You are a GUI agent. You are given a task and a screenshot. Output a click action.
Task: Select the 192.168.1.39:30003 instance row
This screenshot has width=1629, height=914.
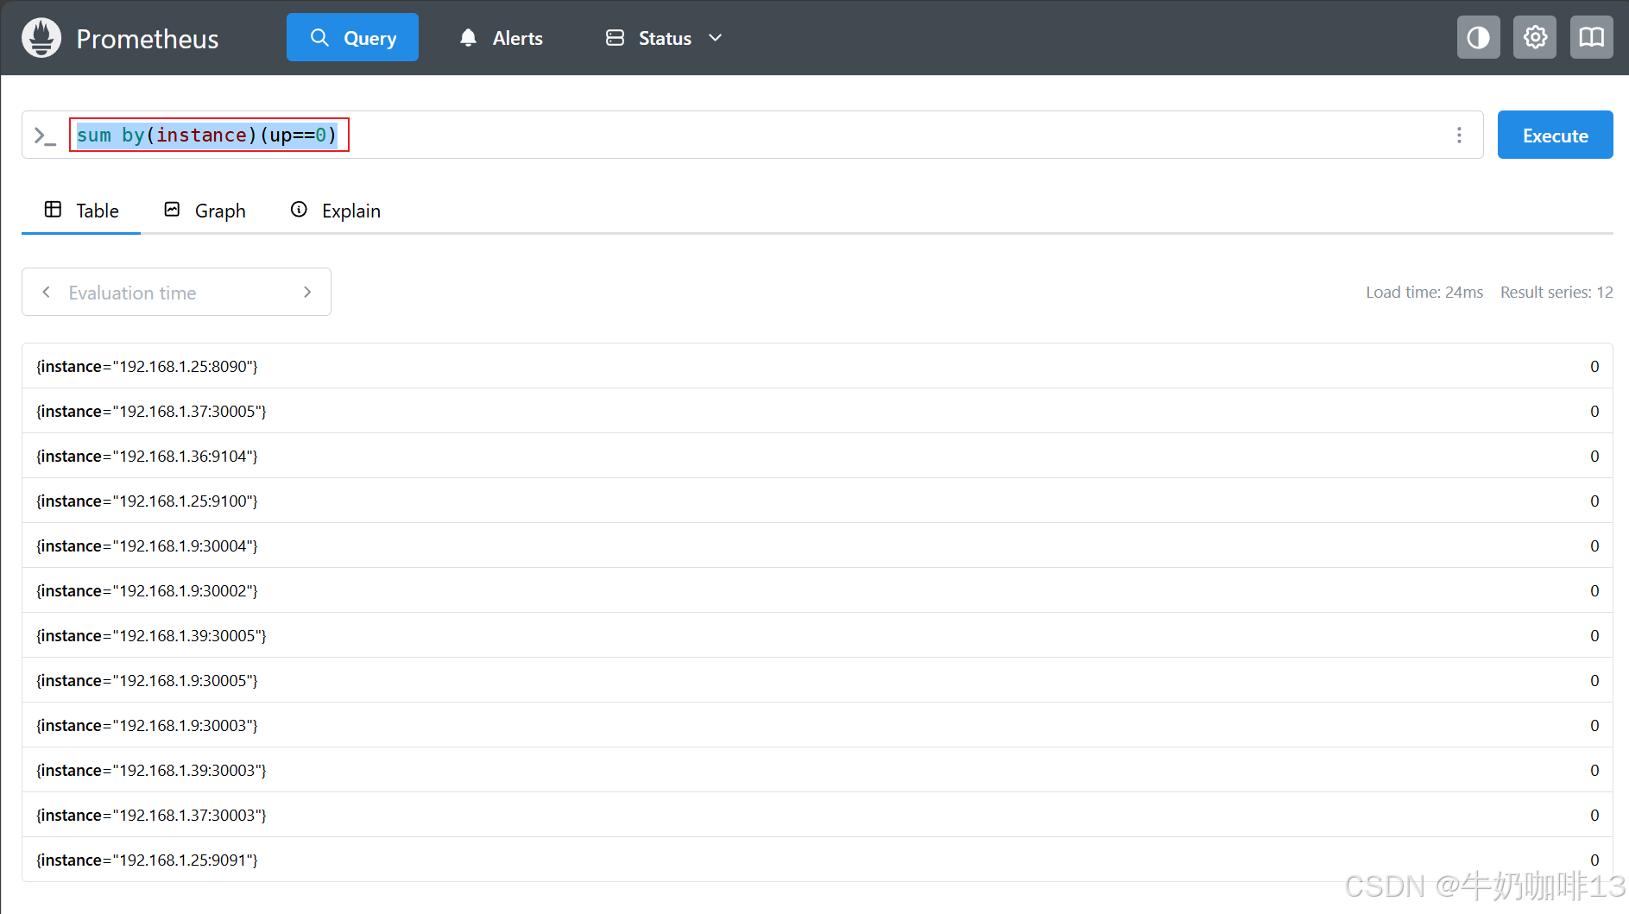[x=817, y=770]
